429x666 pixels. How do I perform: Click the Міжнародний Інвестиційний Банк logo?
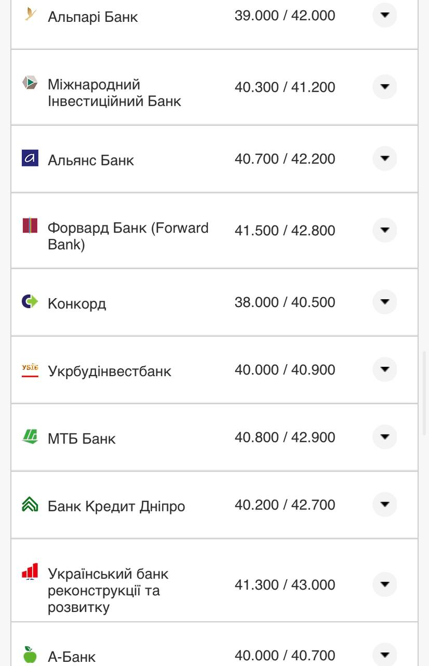pos(30,83)
